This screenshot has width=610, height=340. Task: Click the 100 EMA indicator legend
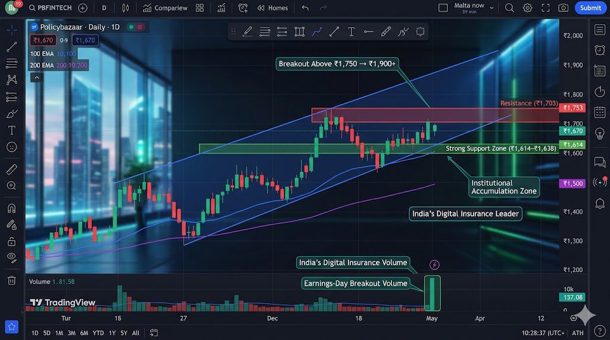(x=53, y=53)
